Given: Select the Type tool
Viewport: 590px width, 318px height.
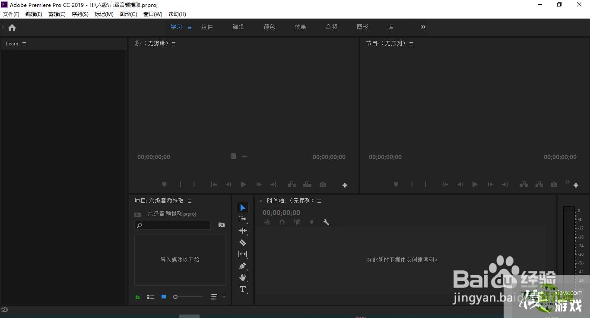Looking at the screenshot, I should [x=243, y=289].
